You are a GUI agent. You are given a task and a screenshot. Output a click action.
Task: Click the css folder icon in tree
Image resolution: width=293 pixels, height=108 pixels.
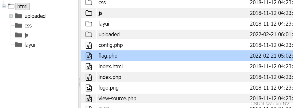point(18,25)
